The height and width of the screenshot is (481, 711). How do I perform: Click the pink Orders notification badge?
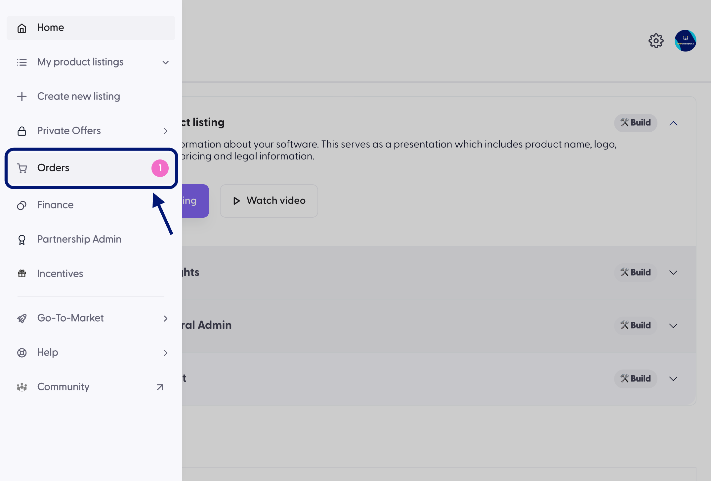pyautogui.click(x=160, y=168)
